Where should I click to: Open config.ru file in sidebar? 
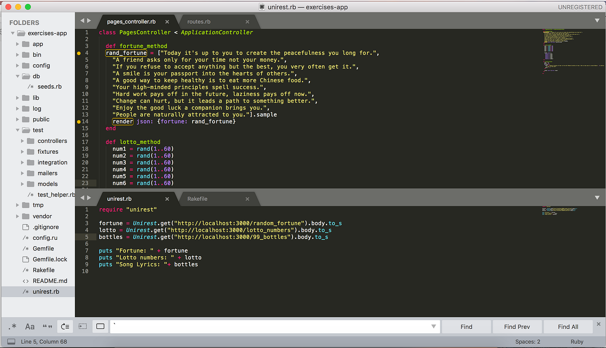coord(45,238)
